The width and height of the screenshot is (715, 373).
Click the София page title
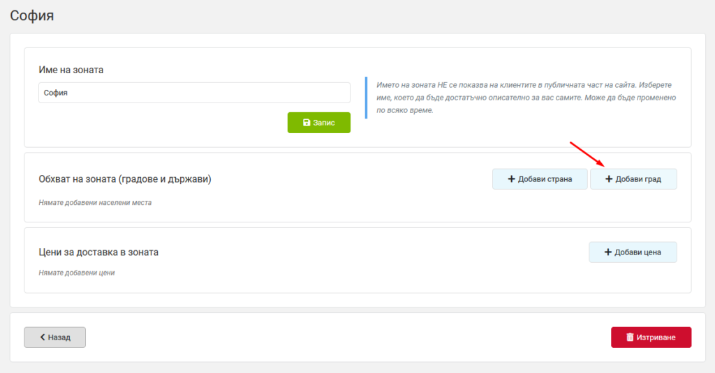[32, 15]
